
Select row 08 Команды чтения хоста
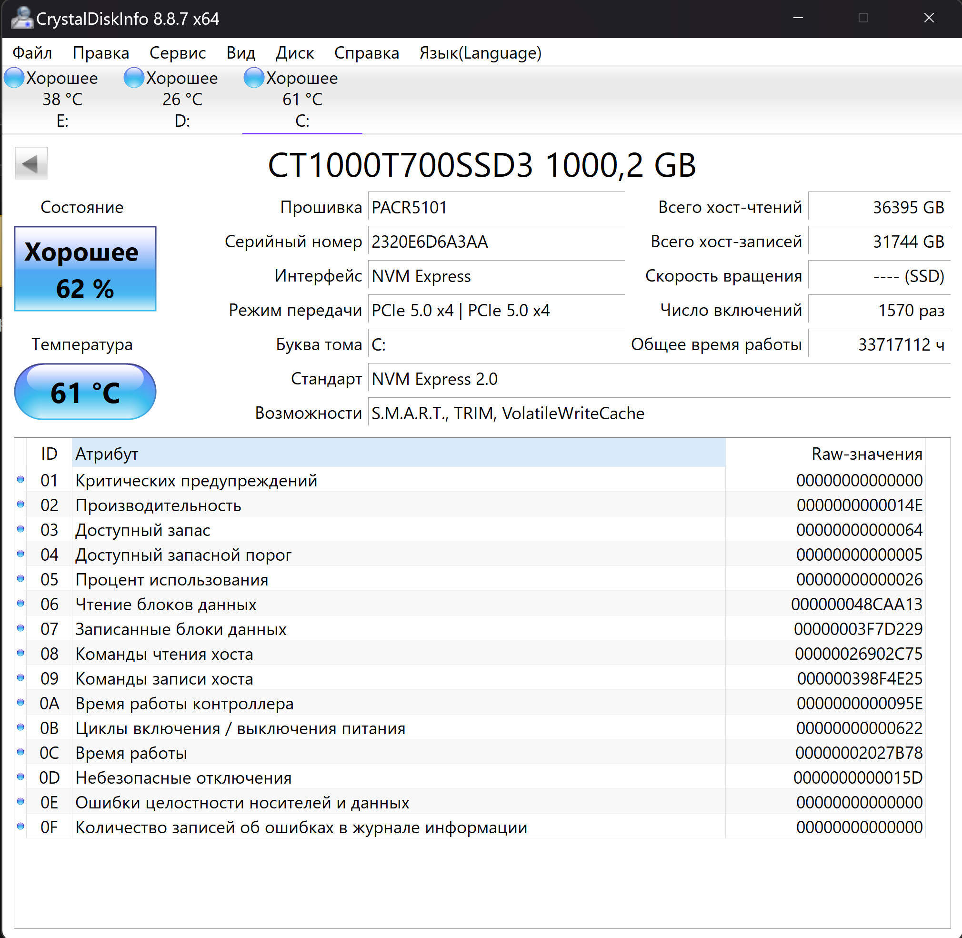tap(471, 654)
